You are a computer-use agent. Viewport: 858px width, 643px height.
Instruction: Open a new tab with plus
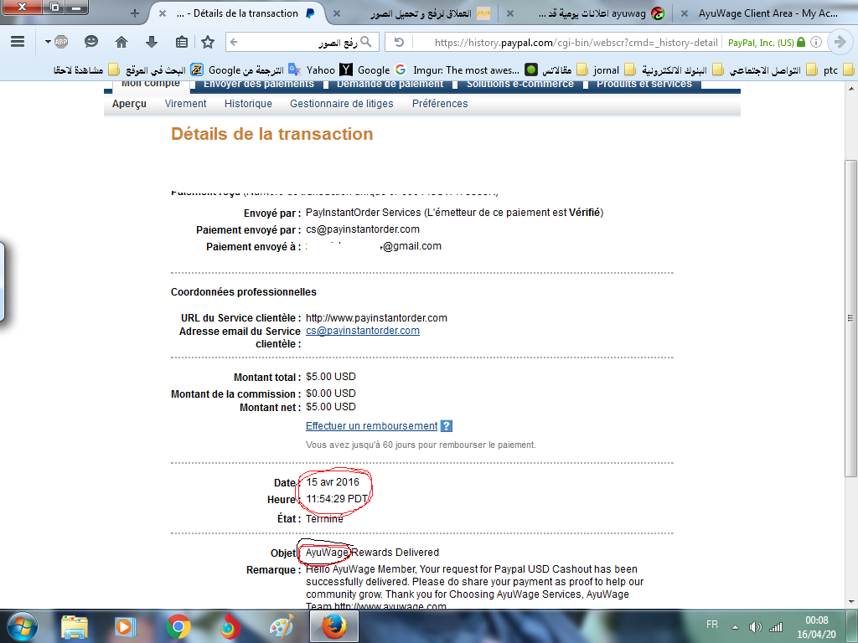point(135,13)
